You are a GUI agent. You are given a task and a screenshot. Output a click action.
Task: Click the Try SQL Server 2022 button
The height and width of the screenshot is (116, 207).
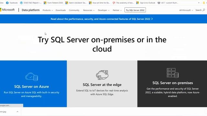(135, 10)
